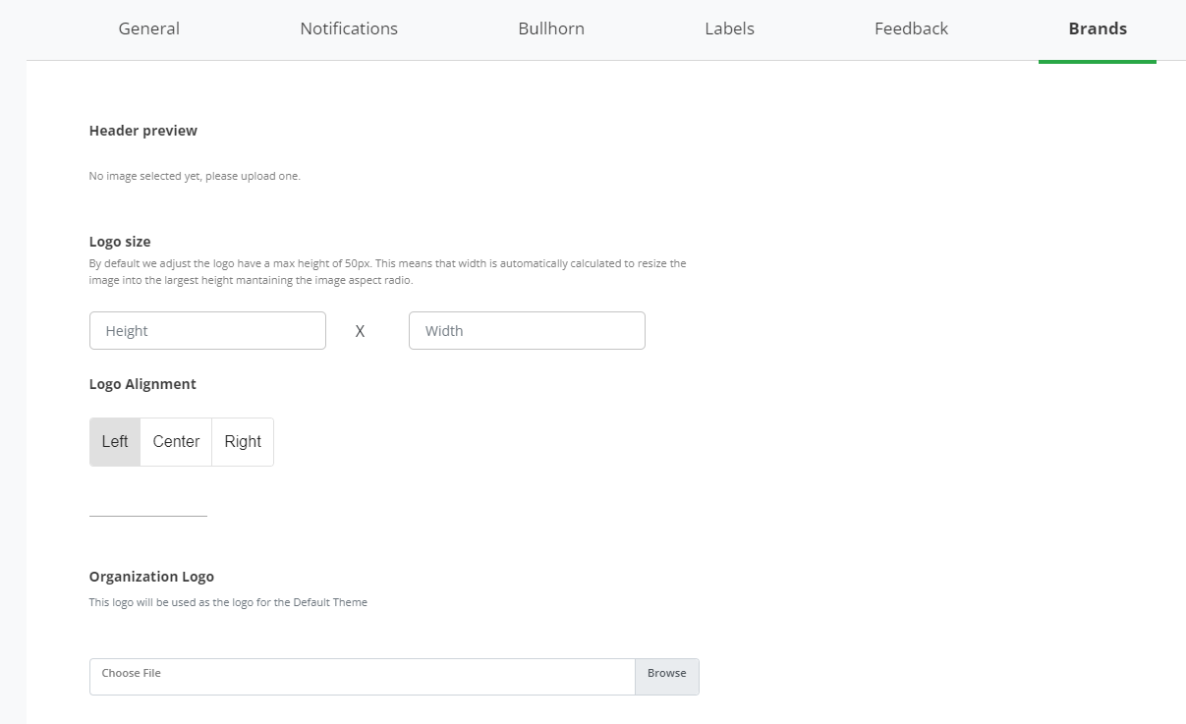The image size is (1186, 724).
Task: Click the 'No image selected yet' message
Action: click(x=195, y=177)
